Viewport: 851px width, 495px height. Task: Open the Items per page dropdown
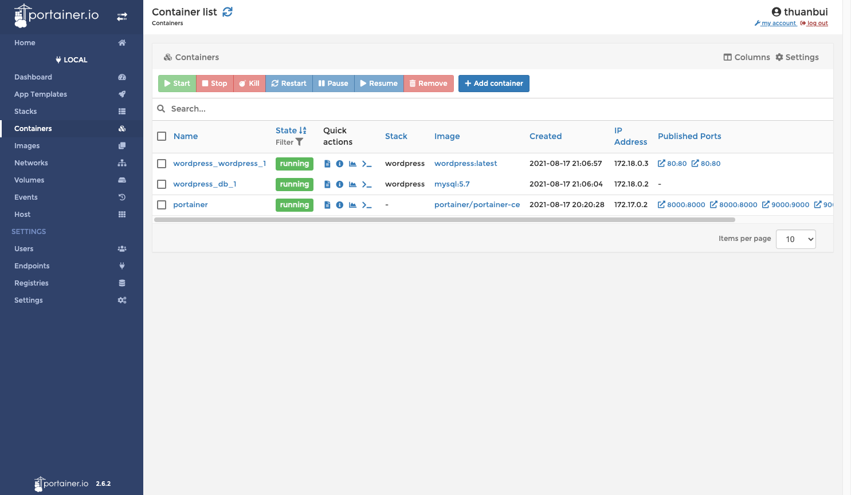click(796, 239)
